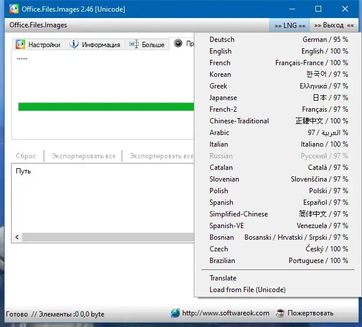Open the softwareok.com link
This screenshot has height=327, width=362.
(x=226, y=313)
